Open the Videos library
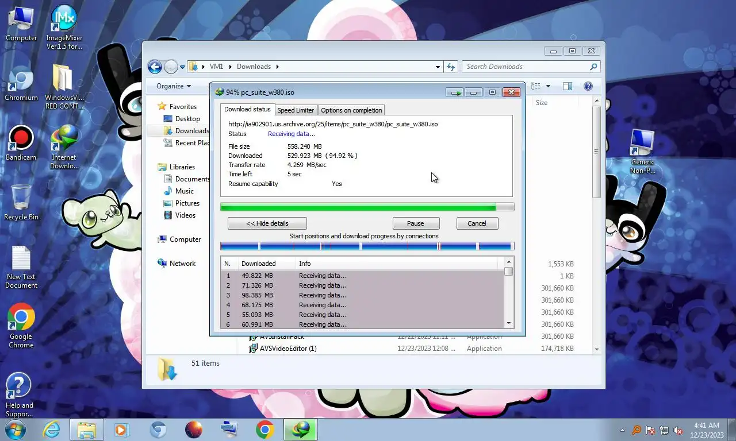 coord(180,215)
